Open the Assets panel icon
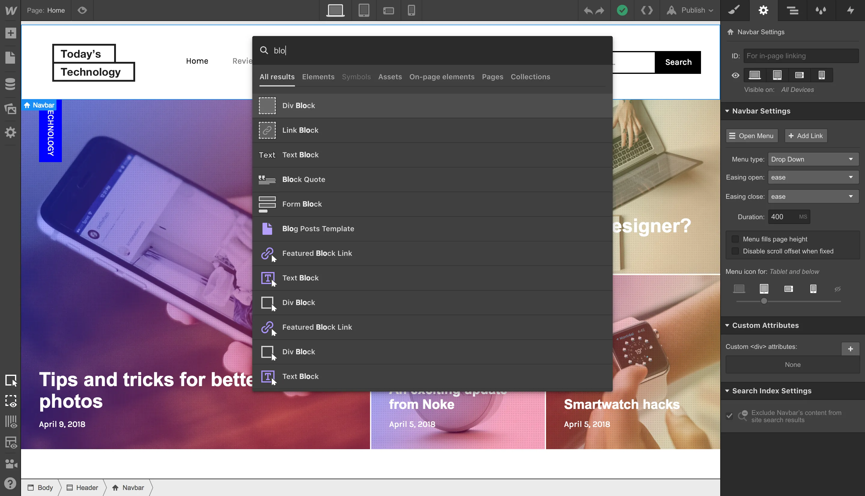Screen dimensions: 865x496 [x=11, y=109]
